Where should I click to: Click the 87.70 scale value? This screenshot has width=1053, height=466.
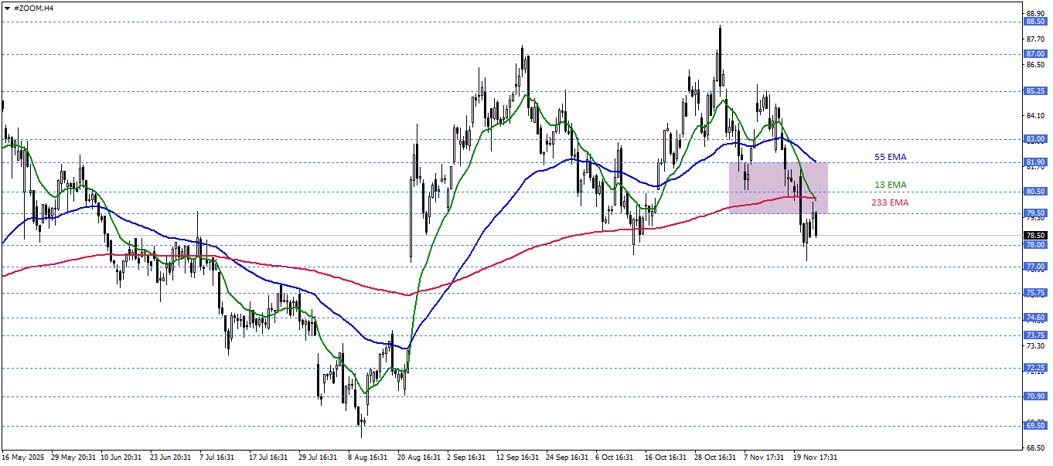[1036, 39]
